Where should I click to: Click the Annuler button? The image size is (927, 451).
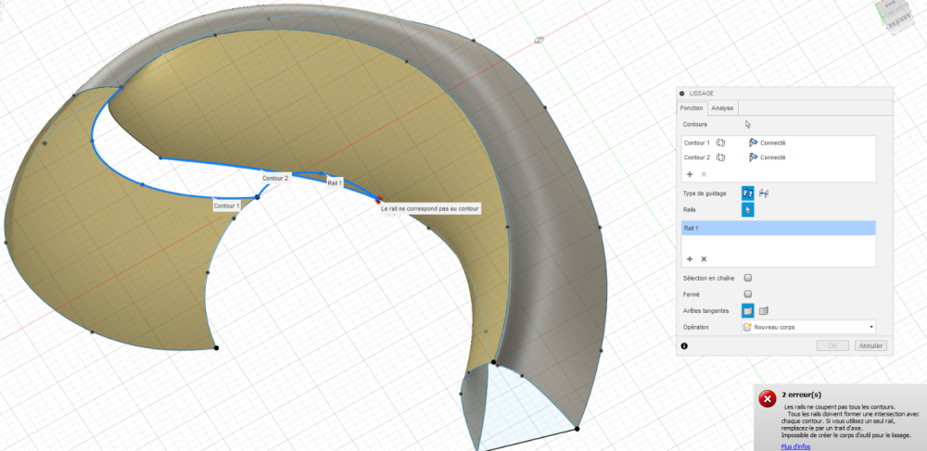[x=870, y=346]
